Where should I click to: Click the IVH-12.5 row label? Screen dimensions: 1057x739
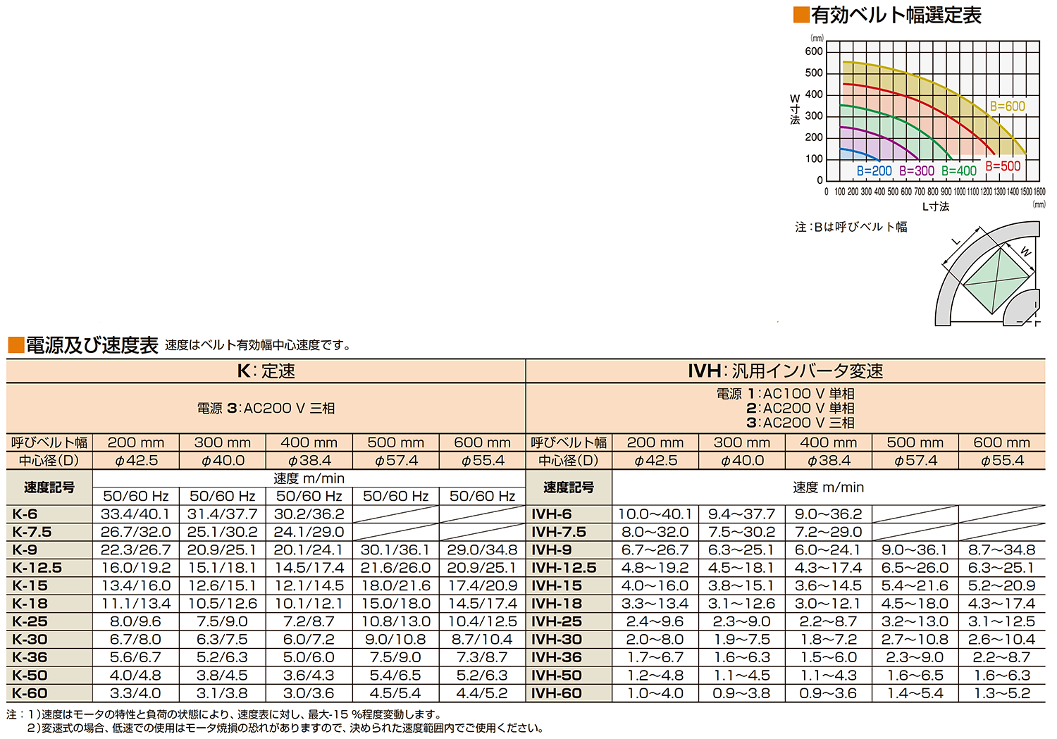click(x=569, y=568)
